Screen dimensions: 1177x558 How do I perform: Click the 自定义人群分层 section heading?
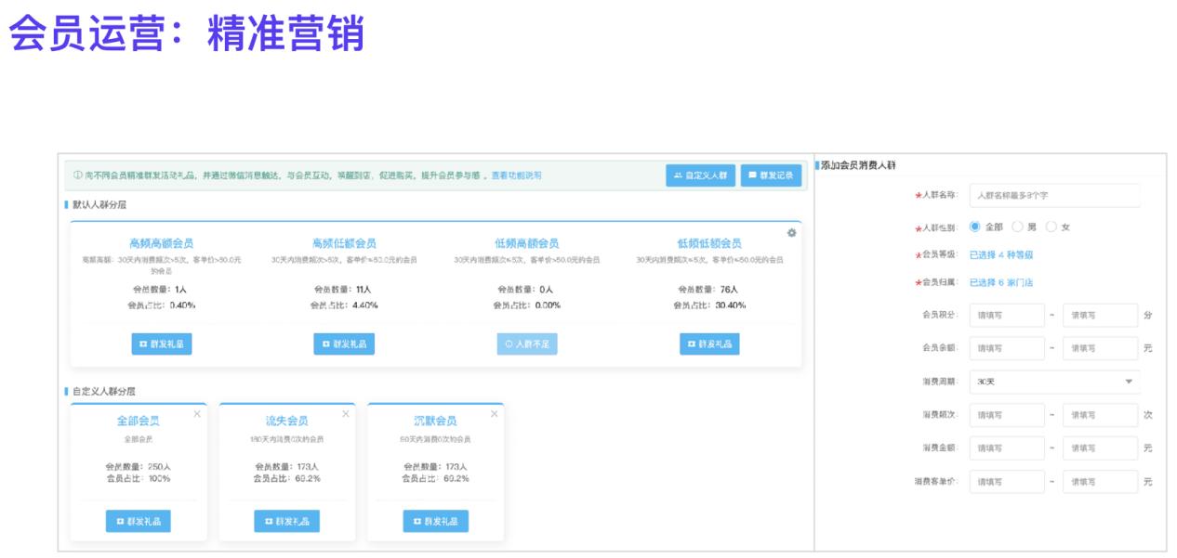[104, 391]
